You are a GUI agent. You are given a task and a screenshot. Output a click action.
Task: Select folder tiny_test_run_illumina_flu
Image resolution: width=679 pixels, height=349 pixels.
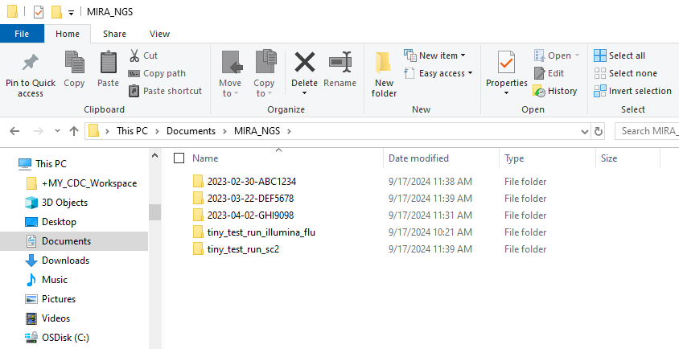[254, 232]
